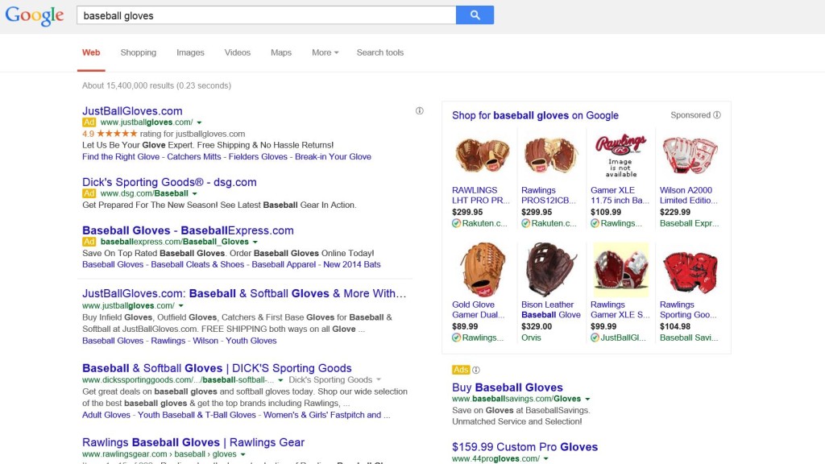The height and width of the screenshot is (464, 825).
Task: Click $329.00 price of Bison glove
Action: tap(537, 326)
